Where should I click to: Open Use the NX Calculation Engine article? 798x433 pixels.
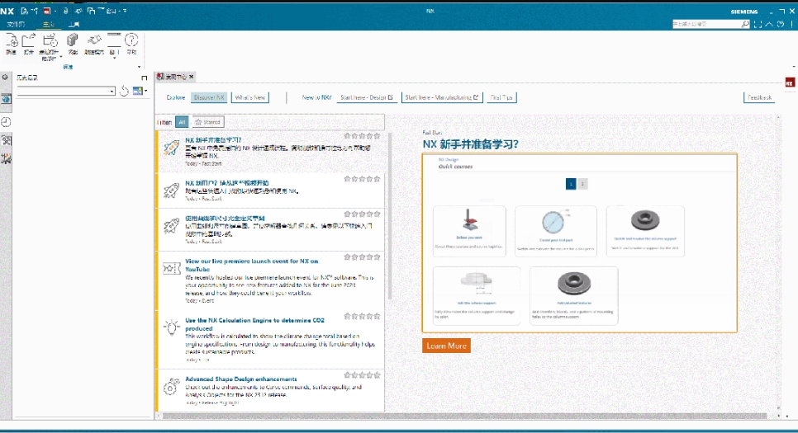coord(254,324)
